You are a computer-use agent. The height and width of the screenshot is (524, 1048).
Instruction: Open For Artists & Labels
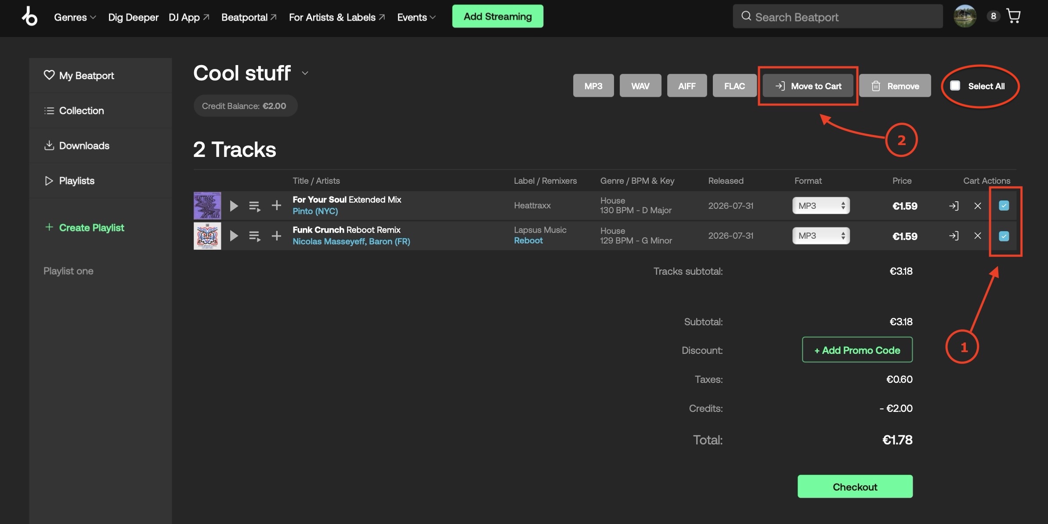tap(337, 17)
